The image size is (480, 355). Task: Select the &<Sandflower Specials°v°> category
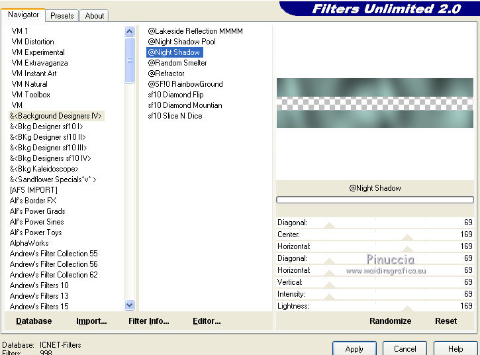point(53,179)
